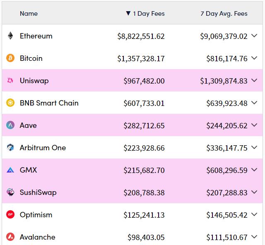Click the blue GMX triangle icon

pos(10,170)
